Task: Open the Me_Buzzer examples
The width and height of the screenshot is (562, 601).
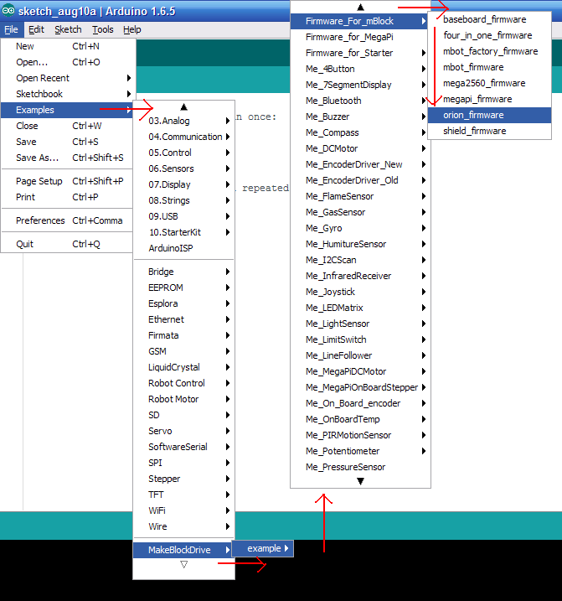Action: [x=360, y=117]
